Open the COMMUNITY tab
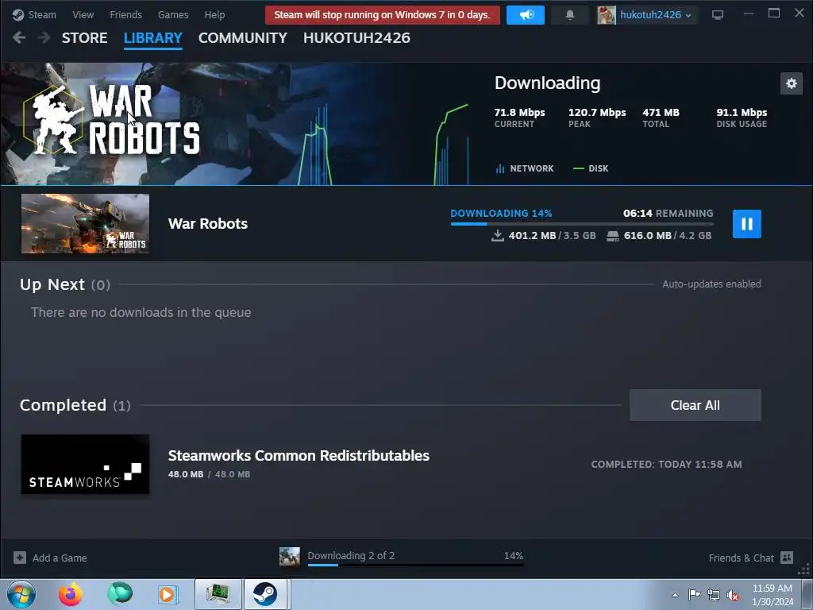The height and width of the screenshot is (610, 813). click(x=243, y=38)
